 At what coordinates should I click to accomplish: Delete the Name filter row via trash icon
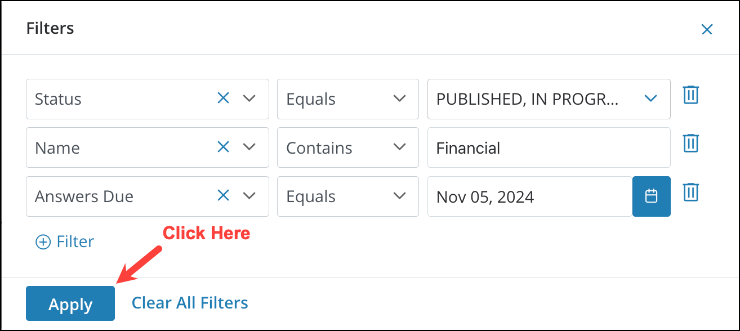690,144
